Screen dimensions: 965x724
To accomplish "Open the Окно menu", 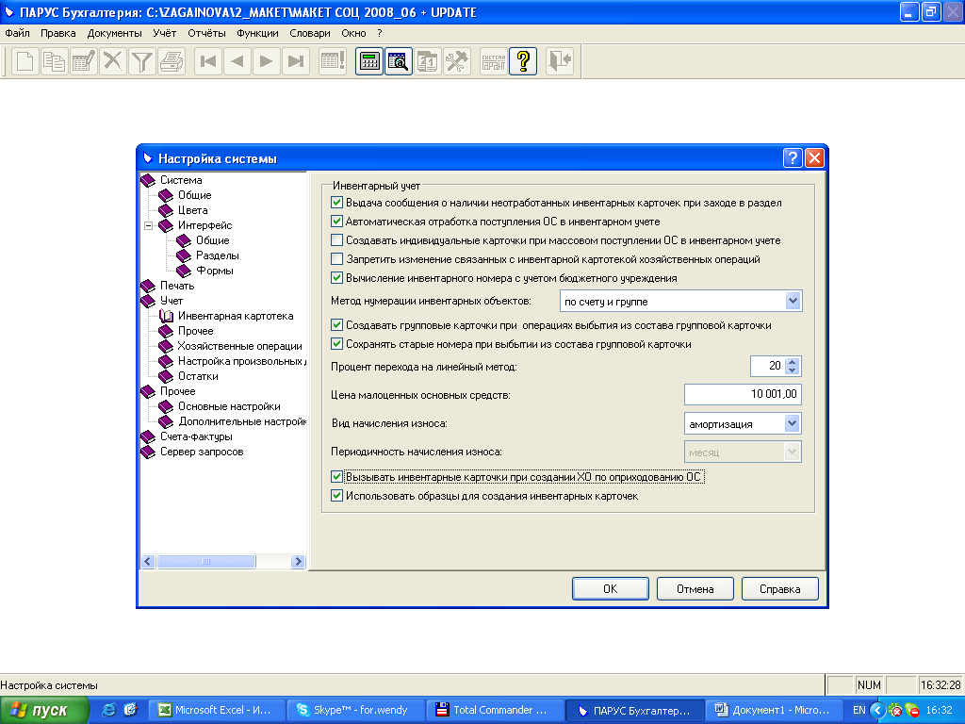I will pos(354,33).
